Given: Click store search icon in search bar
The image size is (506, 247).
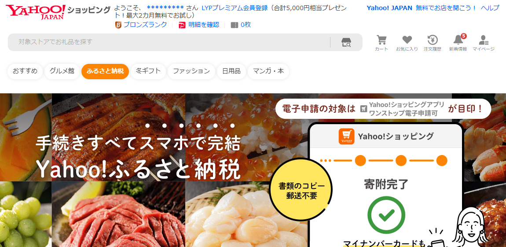Looking at the screenshot, I should pyautogui.click(x=346, y=42).
